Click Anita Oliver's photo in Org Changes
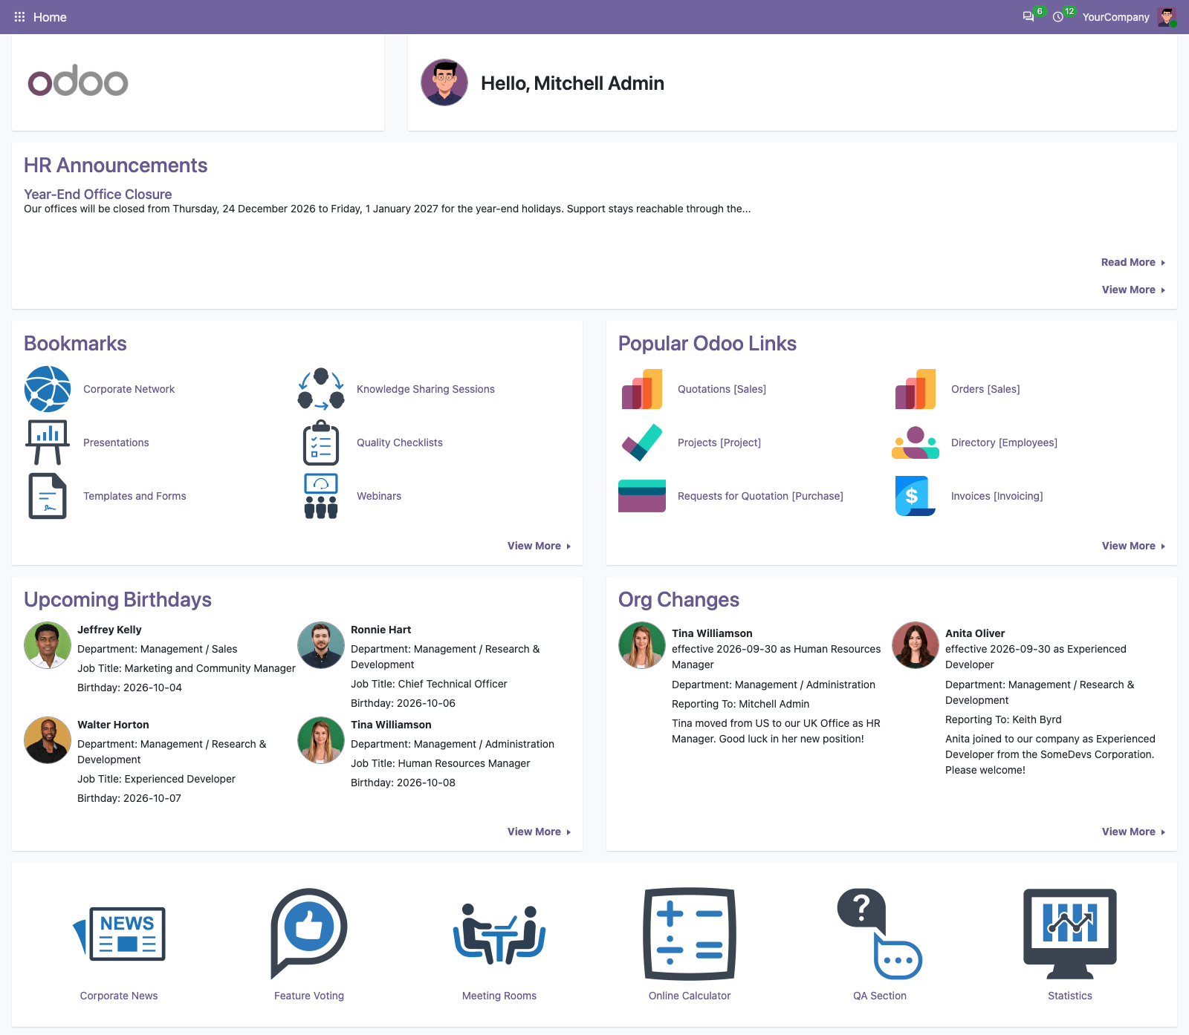This screenshot has width=1189, height=1035. 916,645
